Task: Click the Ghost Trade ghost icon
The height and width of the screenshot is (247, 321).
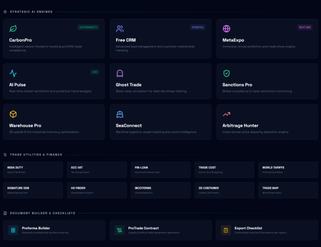Action: [x=120, y=73]
